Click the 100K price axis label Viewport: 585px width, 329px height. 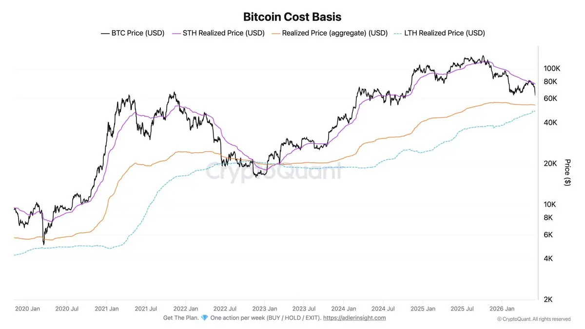(x=552, y=69)
